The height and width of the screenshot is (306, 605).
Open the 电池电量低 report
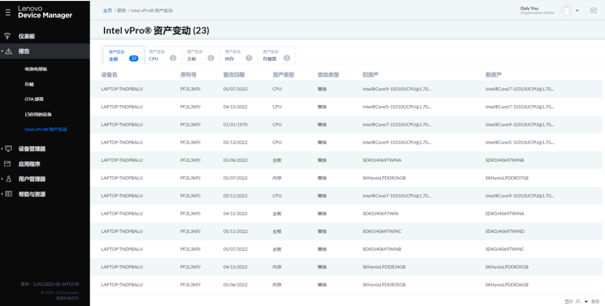click(36, 69)
